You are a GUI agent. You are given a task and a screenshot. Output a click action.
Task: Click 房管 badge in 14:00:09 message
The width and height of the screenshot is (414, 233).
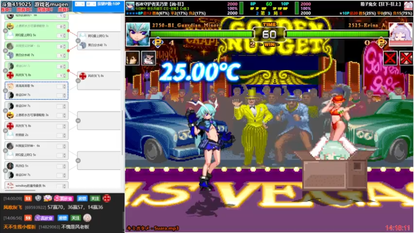(82, 198)
